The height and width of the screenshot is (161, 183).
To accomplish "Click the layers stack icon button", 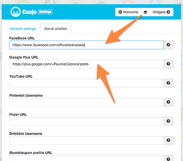I will [x=145, y=12].
